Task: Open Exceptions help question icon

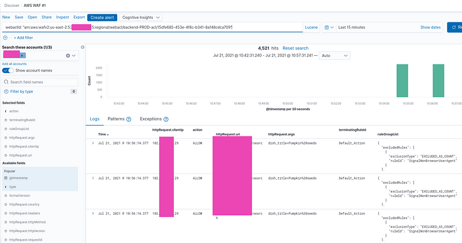Action: click(x=166, y=119)
